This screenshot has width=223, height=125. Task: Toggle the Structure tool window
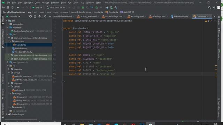(x=3, y=79)
